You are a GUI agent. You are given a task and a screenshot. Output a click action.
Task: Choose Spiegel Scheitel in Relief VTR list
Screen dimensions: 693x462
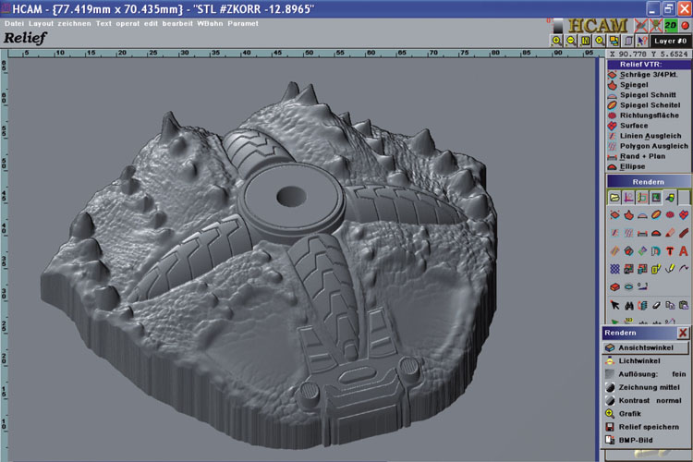point(648,104)
